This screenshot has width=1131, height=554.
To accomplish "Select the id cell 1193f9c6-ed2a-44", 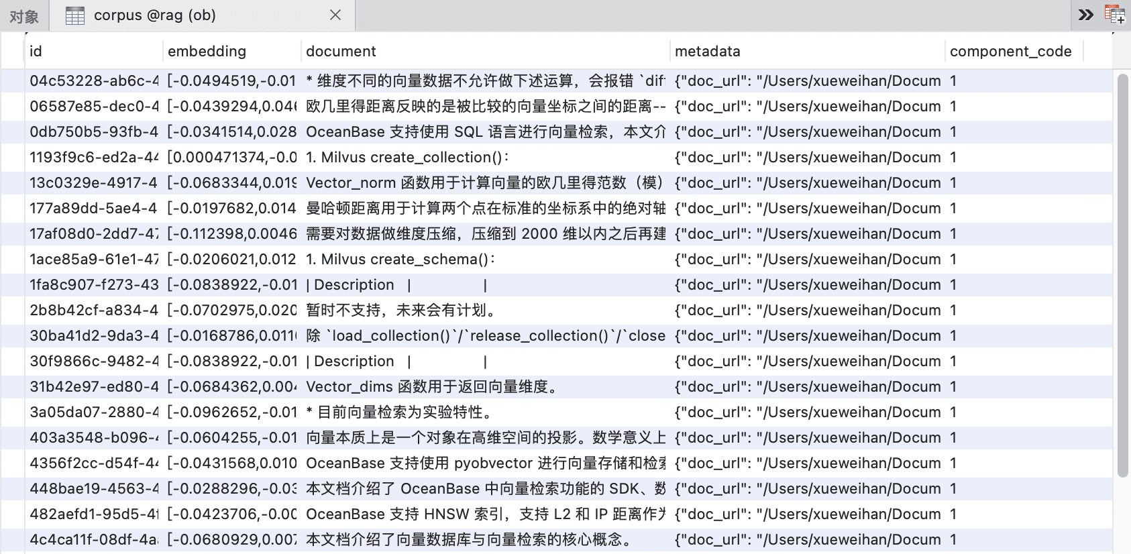I will tap(94, 157).
